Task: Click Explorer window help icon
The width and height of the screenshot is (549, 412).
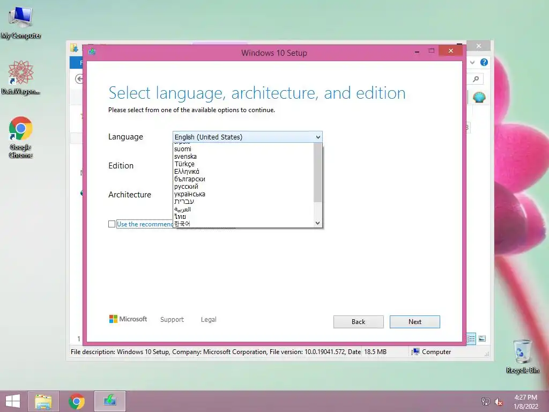Action: tap(484, 62)
